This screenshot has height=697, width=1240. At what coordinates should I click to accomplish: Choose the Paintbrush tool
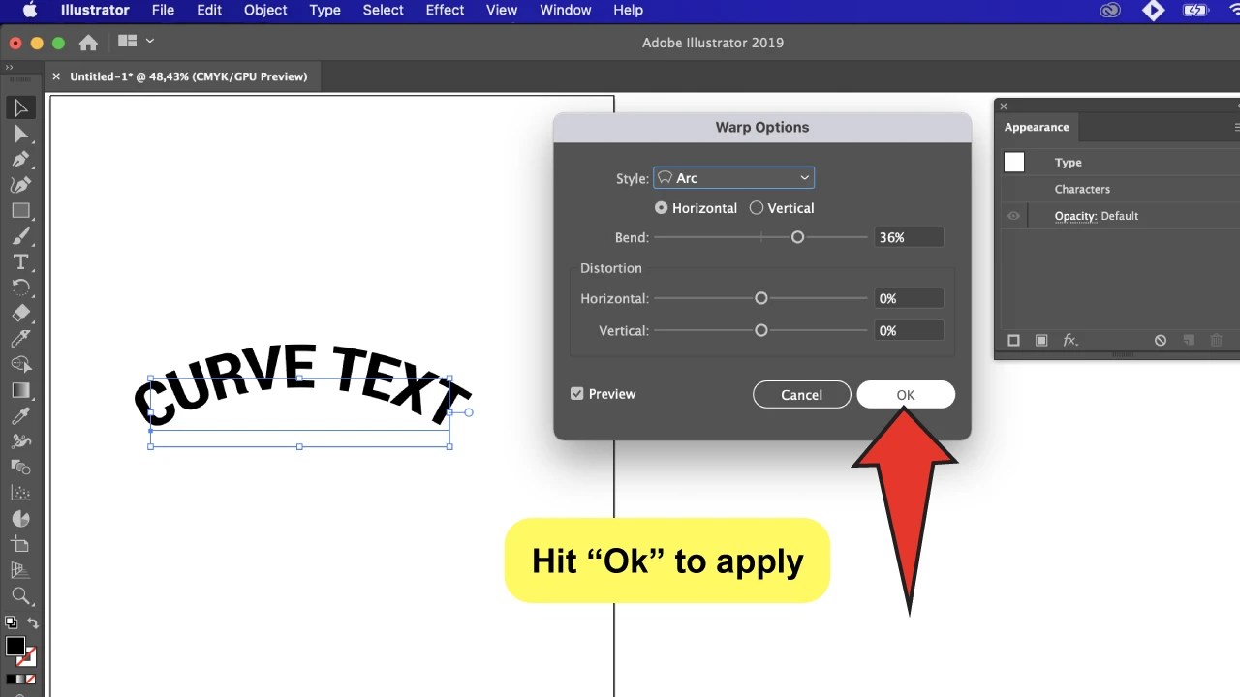pyautogui.click(x=21, y=236)
